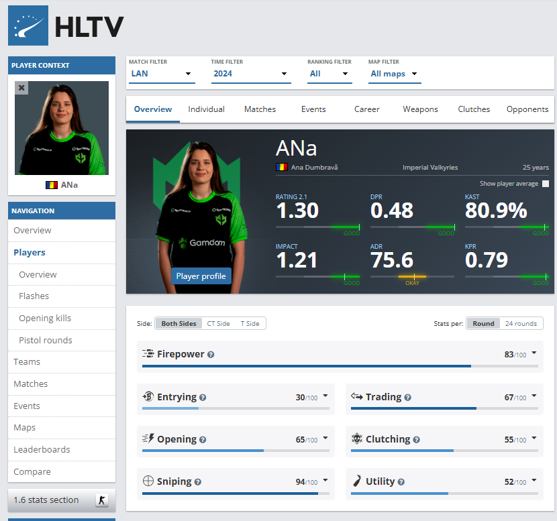Switch to the Clutches tab
The image size is (557, 521).
click(474, 109)
